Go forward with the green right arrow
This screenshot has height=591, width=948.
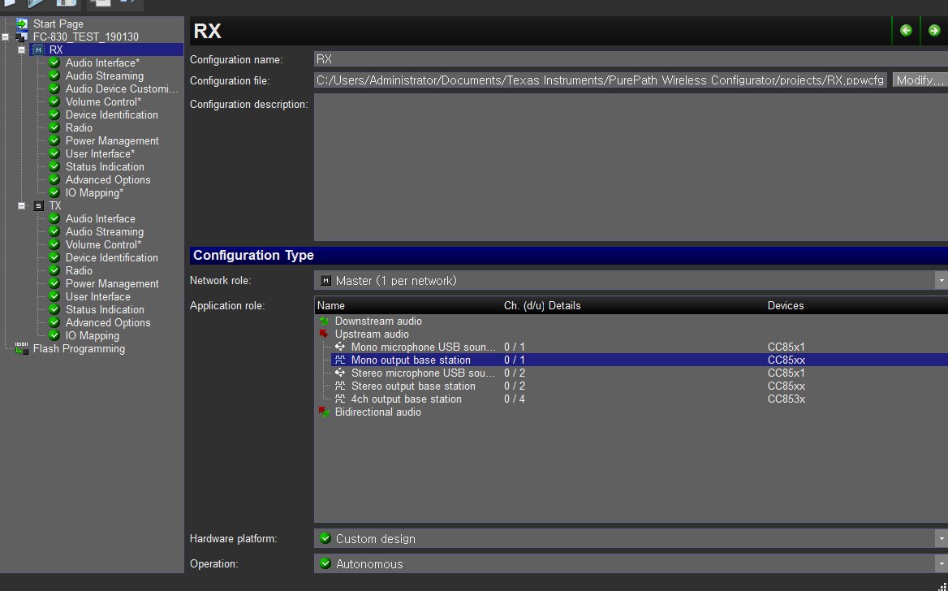(x=934, y=30)
